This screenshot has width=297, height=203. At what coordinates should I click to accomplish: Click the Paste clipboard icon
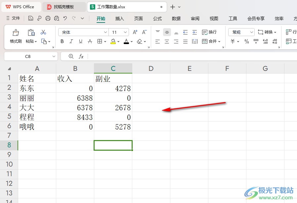pos(31,32)
